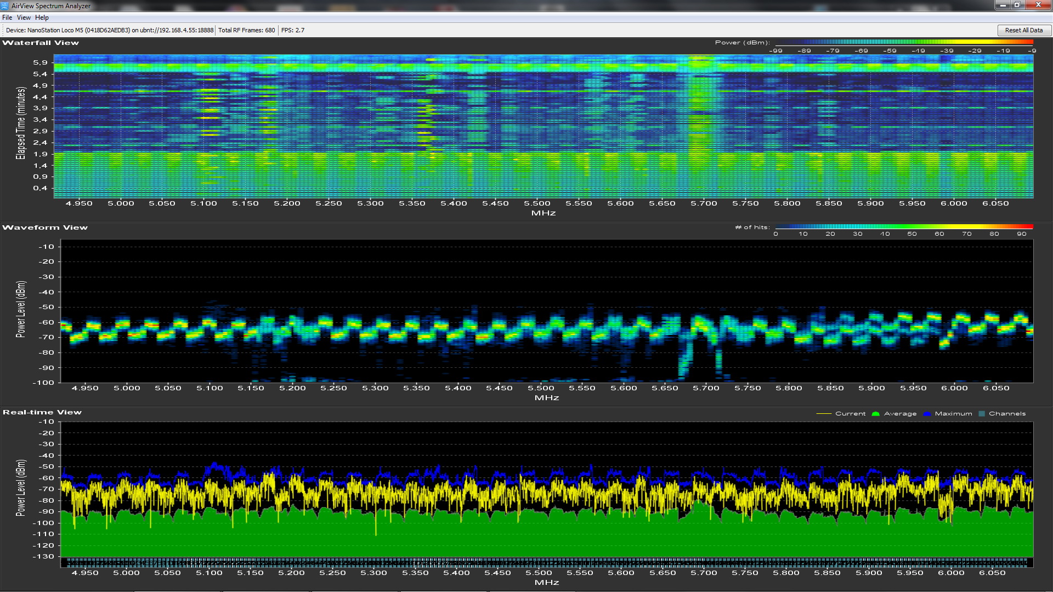
Task: Restore down the AirView window
Action: 1017,5
